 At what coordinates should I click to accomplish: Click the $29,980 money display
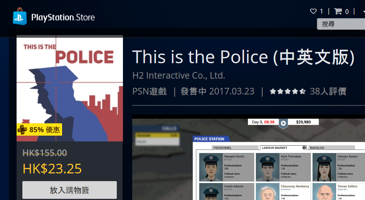303,122
